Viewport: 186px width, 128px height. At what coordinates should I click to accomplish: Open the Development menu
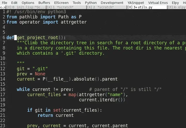click(112, 3)
